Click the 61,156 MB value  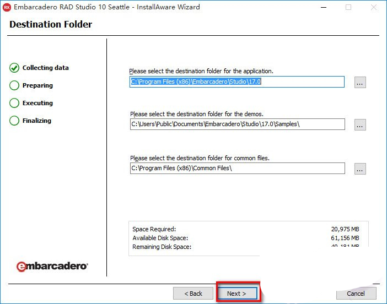pyautogui.click(x=345, y=238)
